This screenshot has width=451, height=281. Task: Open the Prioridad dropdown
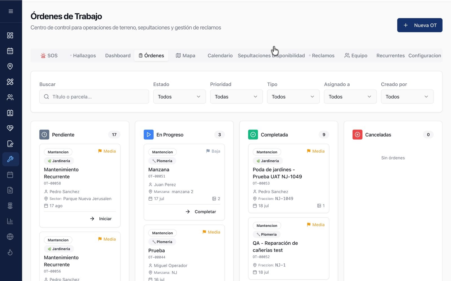(236, 97)
